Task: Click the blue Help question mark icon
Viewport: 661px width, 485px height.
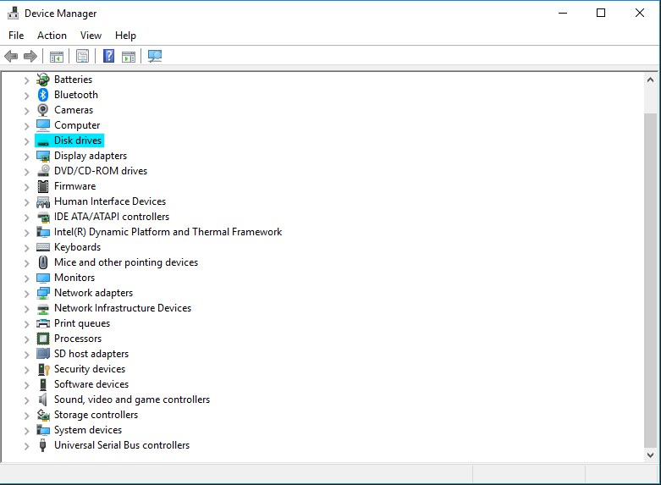Action: pos(109,56)
